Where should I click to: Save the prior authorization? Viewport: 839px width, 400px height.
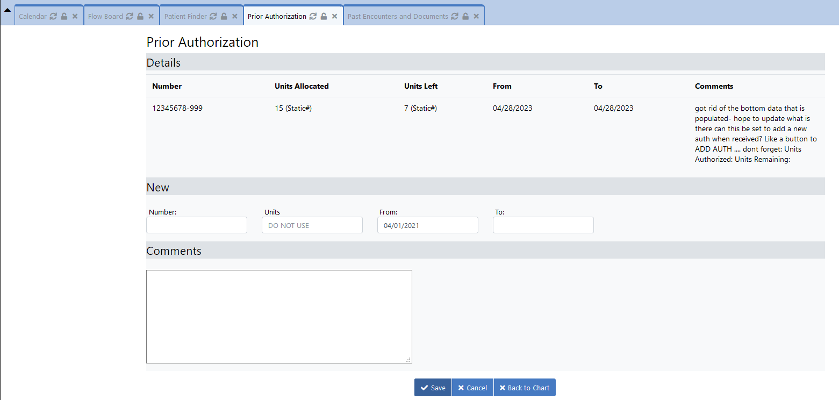point(433,387)
